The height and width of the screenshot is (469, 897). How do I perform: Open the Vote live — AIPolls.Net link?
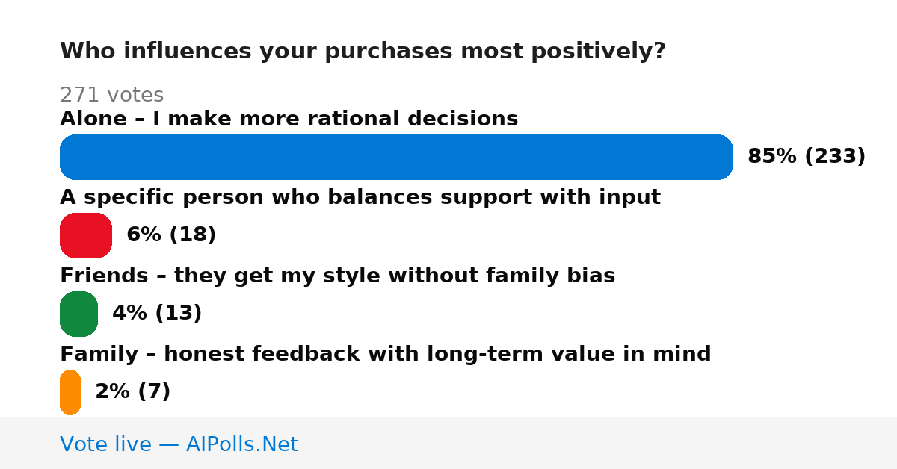[x=179, y=444]
